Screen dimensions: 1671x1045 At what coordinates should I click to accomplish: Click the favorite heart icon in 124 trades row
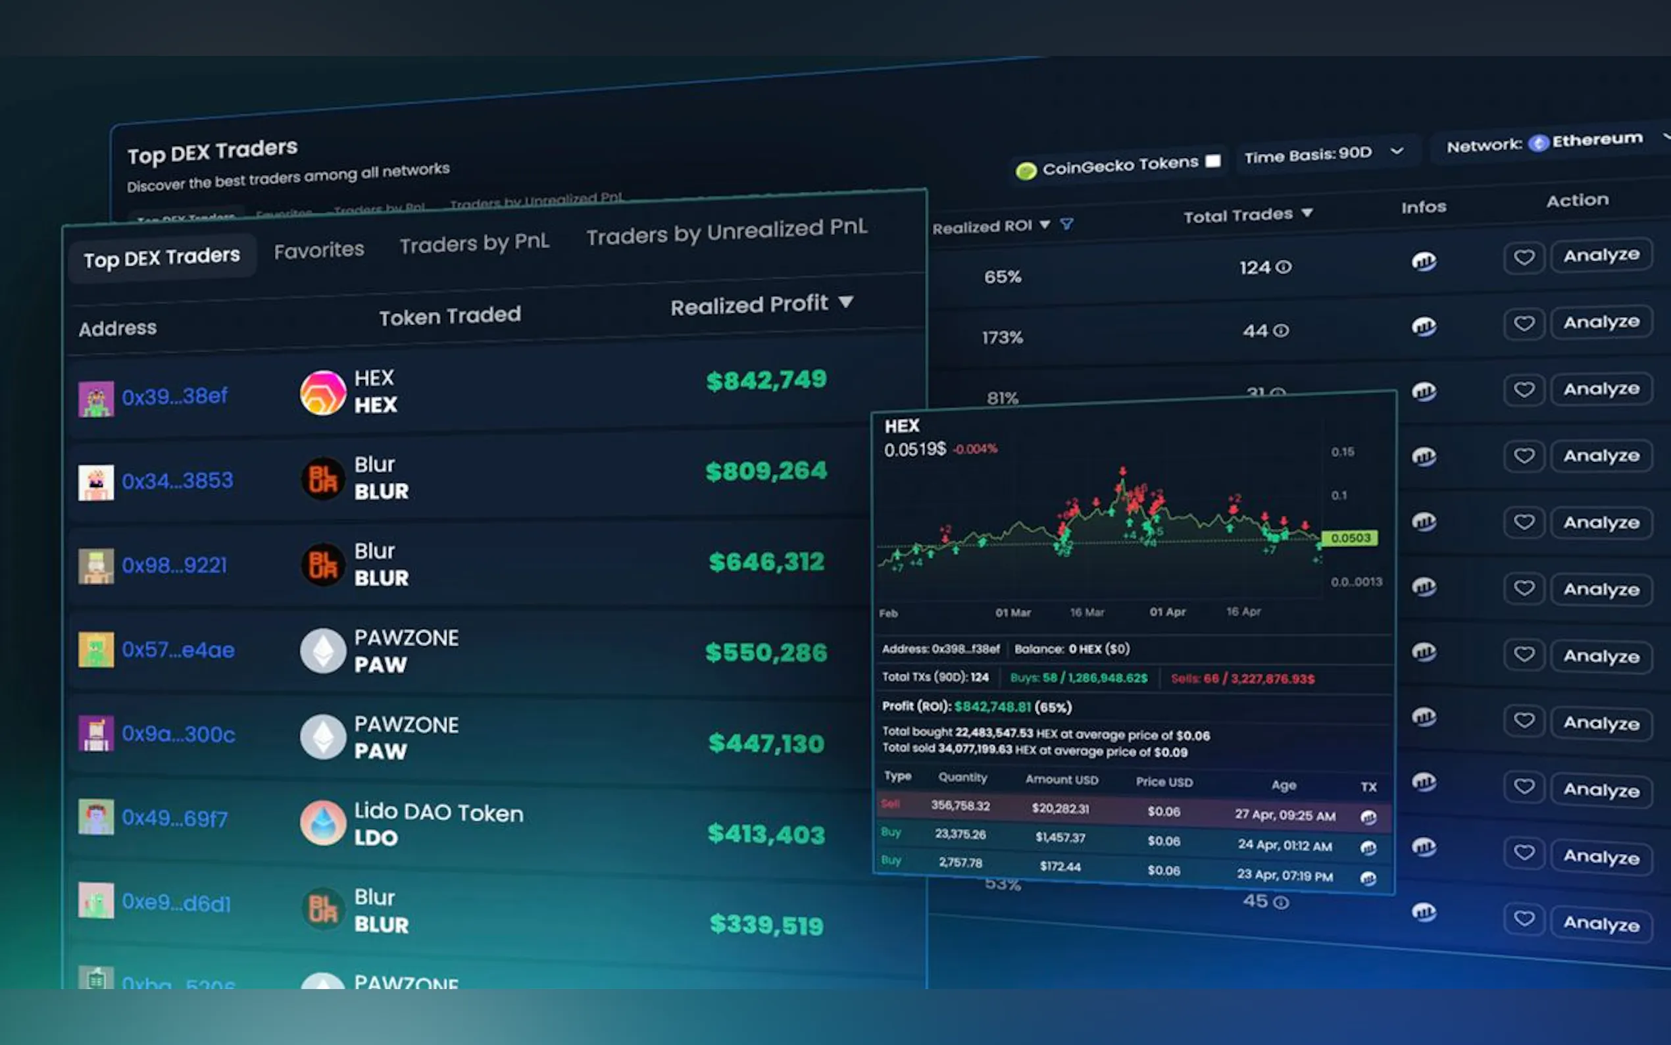[x=1523, y=257]
